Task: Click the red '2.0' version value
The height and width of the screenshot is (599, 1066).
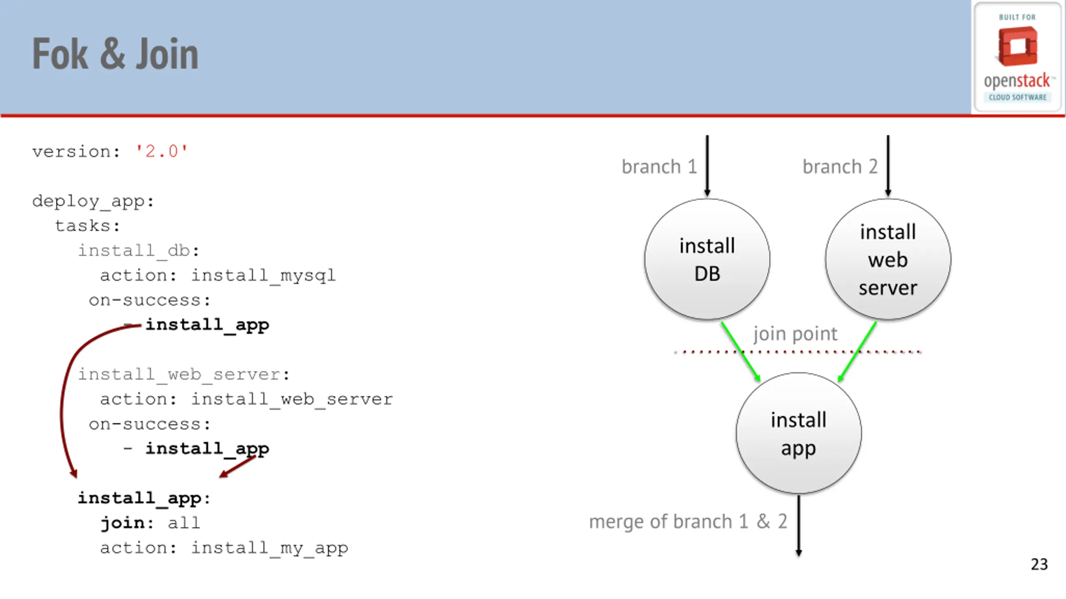Action: click(x=162, y=151)
